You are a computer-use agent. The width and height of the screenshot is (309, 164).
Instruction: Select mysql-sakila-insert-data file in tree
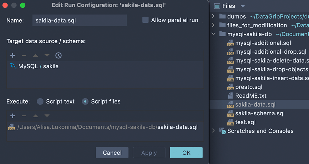click(x=272, y=78)
